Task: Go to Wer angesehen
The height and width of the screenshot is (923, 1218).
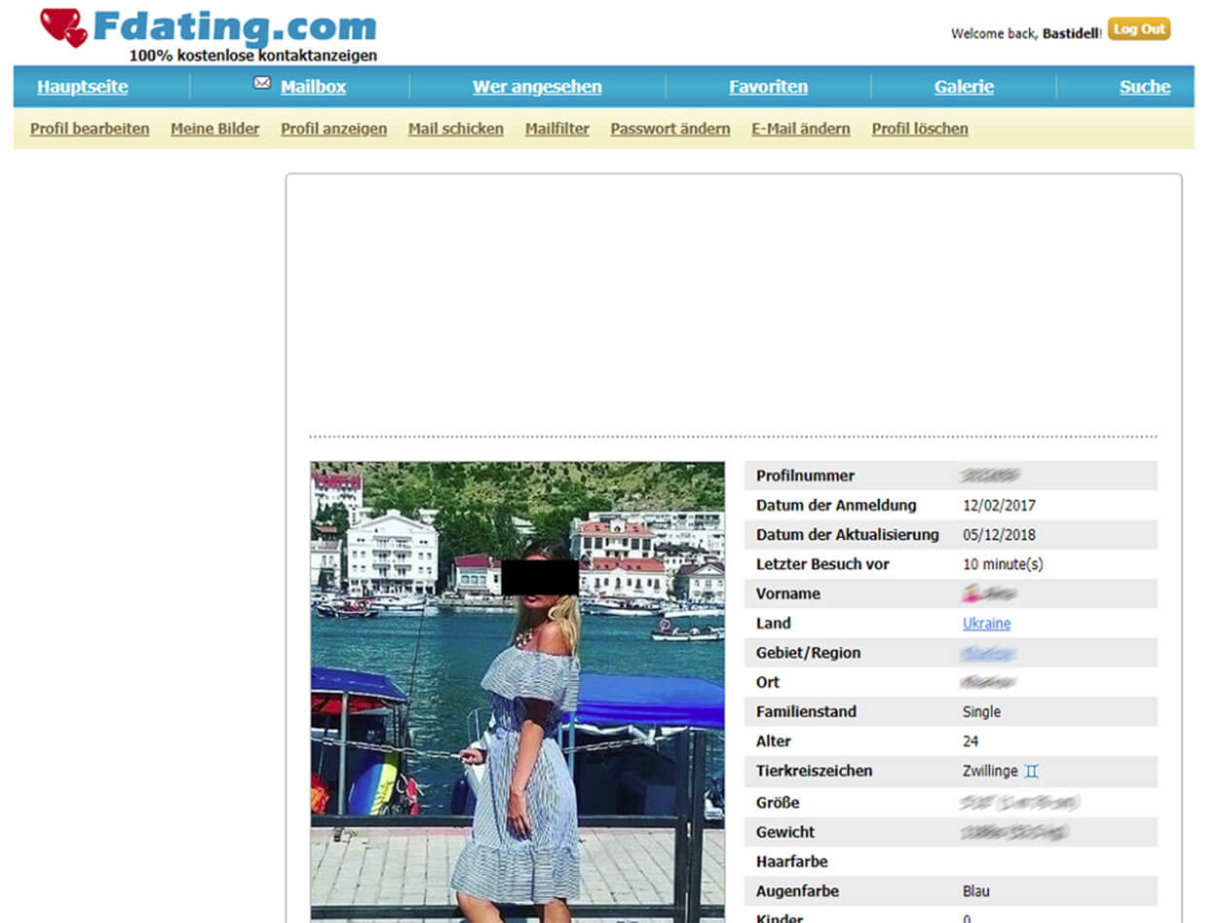Action: (537, 87)
